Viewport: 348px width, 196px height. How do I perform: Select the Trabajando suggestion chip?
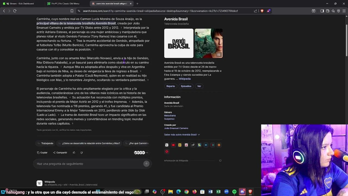(x=45, y=143)
